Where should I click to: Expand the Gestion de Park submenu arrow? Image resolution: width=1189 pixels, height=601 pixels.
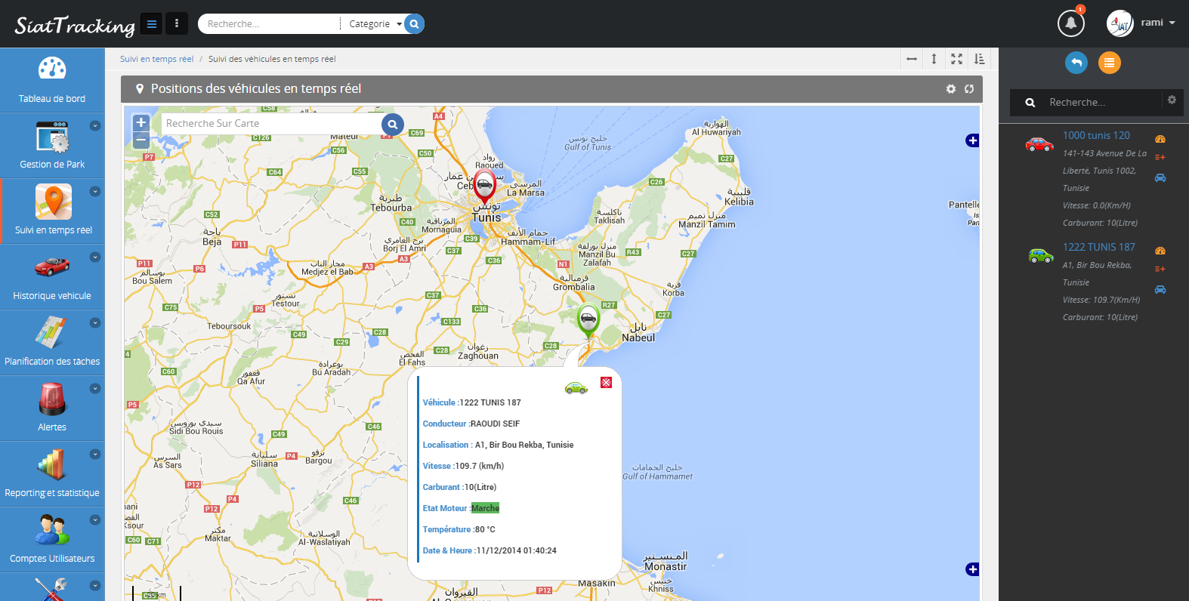95,126
